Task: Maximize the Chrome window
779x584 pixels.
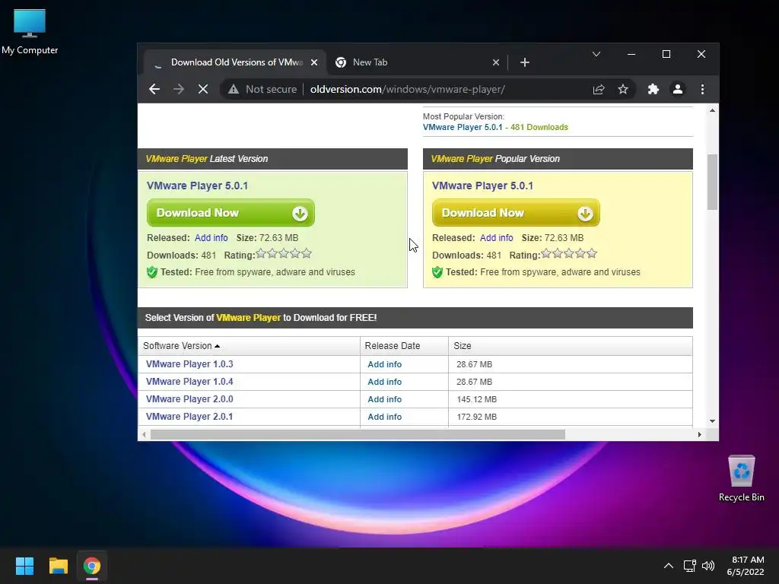Action: 666,54
